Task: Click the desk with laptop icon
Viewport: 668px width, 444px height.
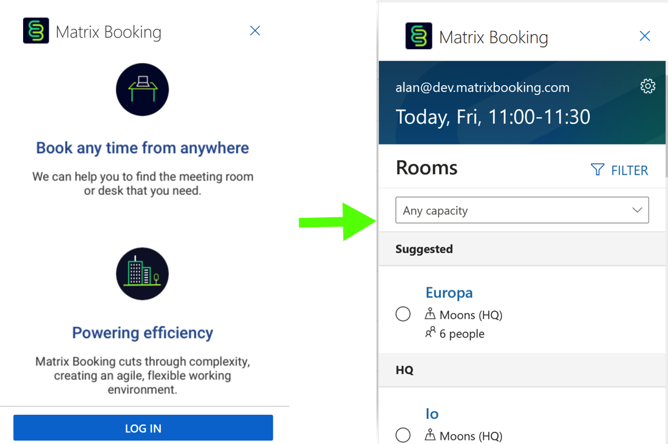Action: [x=142, y=89]
